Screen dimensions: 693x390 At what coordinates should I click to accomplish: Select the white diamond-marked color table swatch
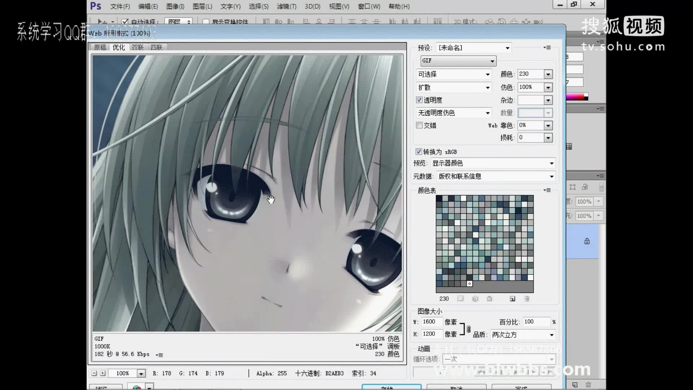click(469, 284)
